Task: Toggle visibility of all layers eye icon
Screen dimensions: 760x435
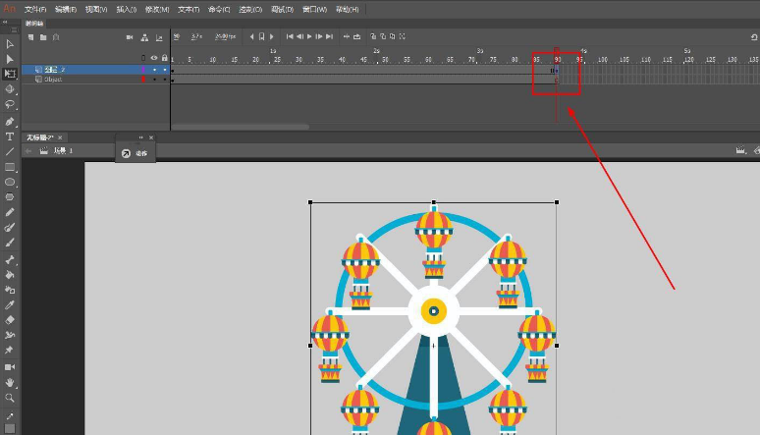Action: 154,58
